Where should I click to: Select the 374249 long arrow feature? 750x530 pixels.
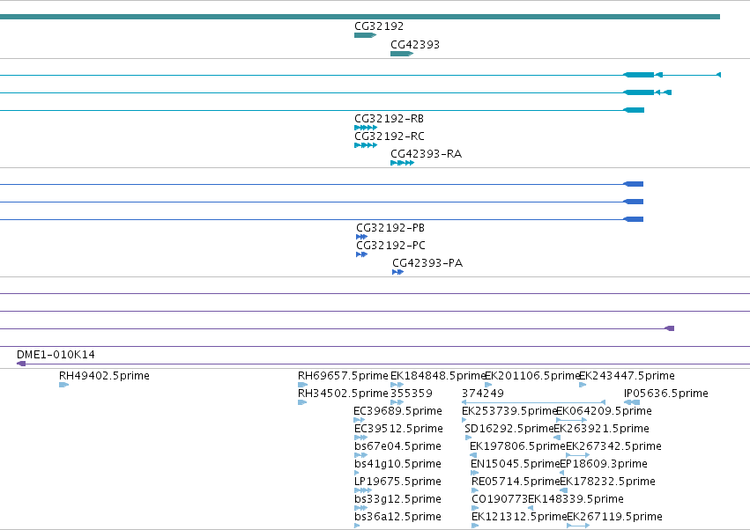[533, 402]
